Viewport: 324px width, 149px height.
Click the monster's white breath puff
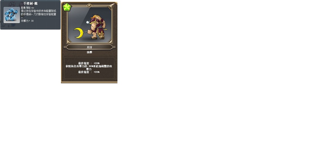(87, 22)
